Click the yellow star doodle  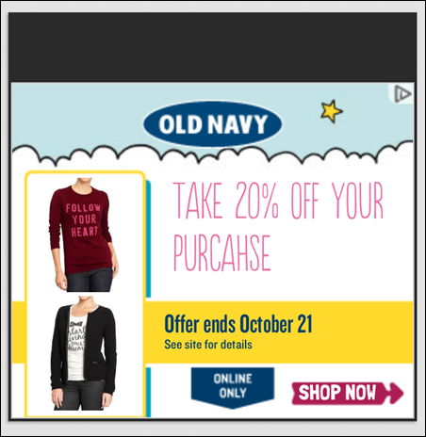tap(331, 111)
